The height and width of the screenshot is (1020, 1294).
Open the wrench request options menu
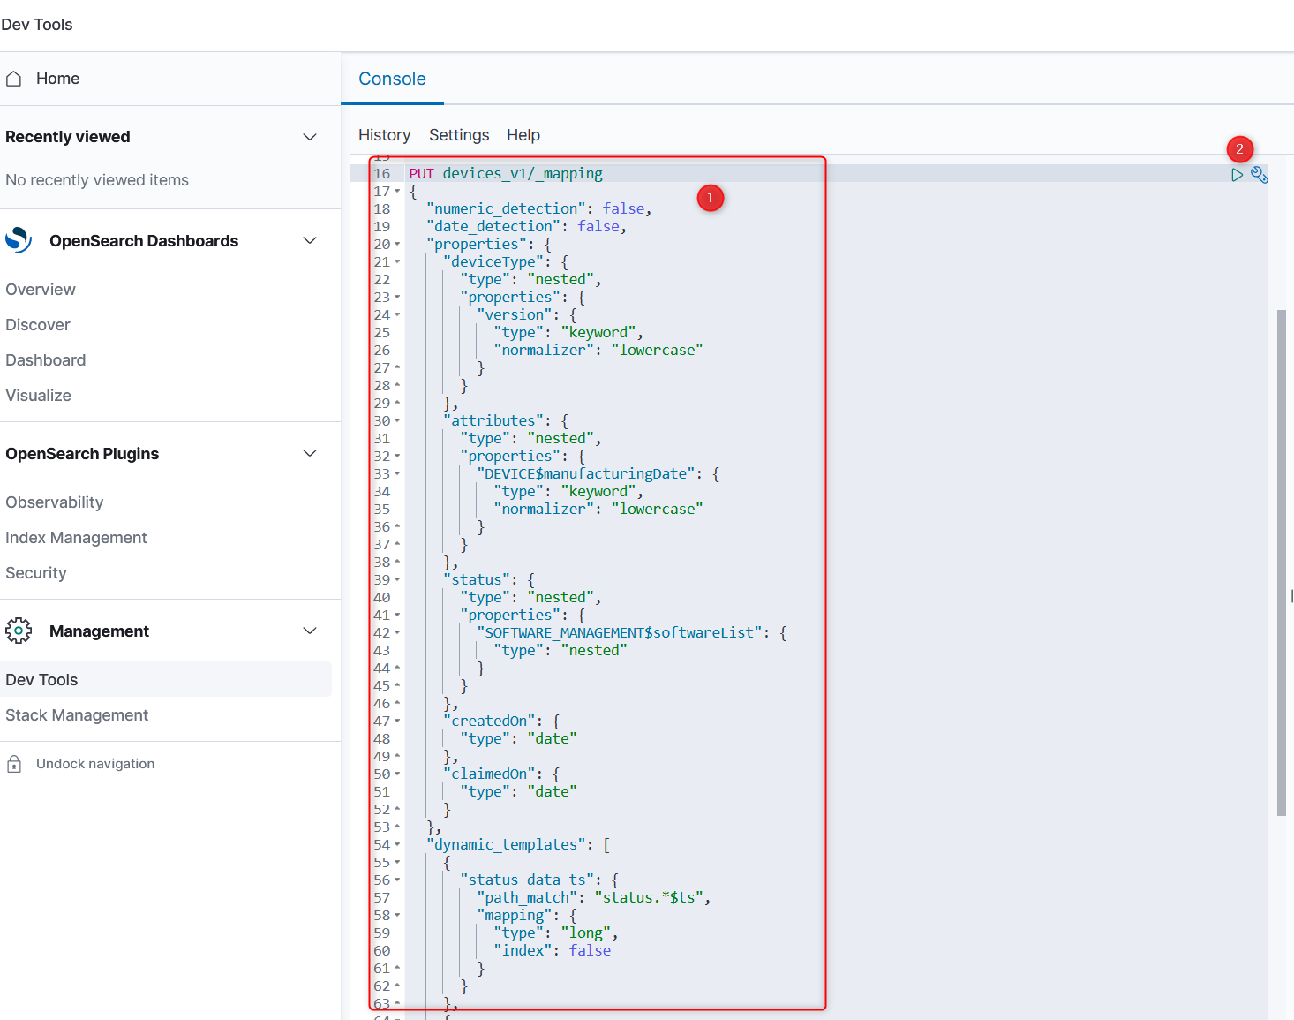(x=1260, y=175)
